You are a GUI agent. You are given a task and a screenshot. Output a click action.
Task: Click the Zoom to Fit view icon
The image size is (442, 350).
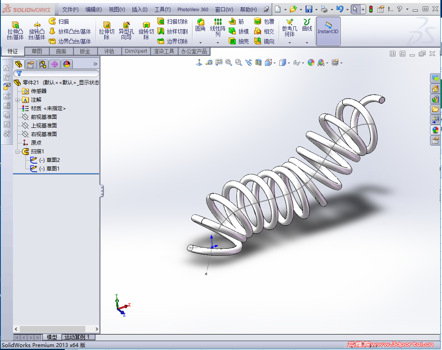click(229, 62)
